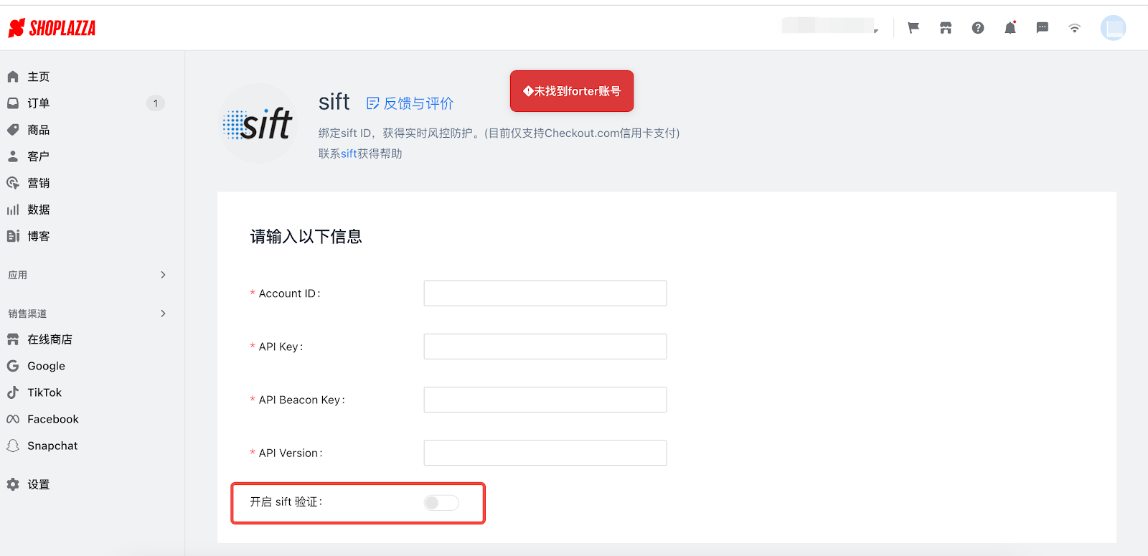Click the wifi signal icon
Viewport: 1148px width, 556px height.
(x=1074, y=29)
